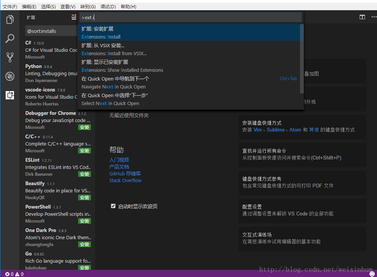Select 'Select Next in Quick Open' command
Viewport: 377px width, 277px height.
(x=189, y=99)
